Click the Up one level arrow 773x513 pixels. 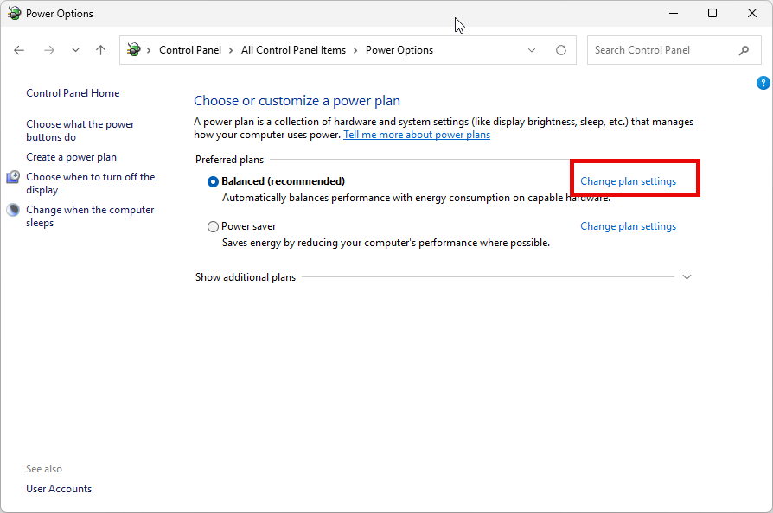(x=100, y=50)
